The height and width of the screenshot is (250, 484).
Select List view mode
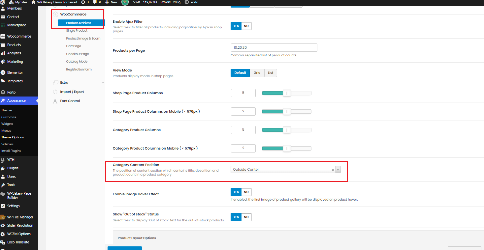pos(271,73)
